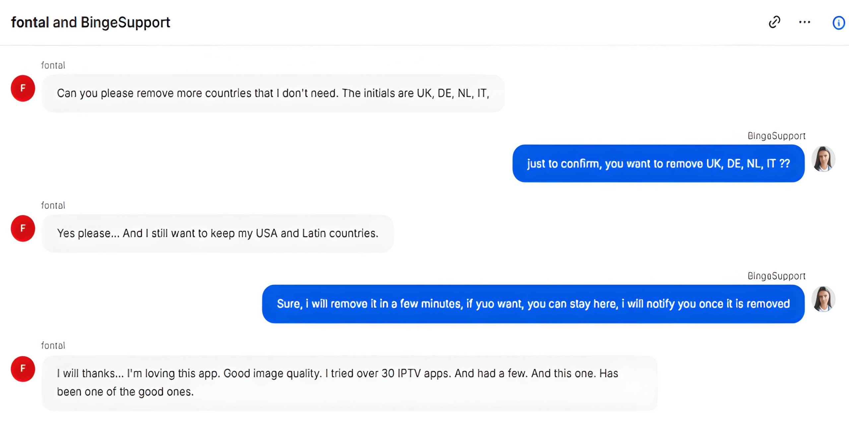This screenshot has height=424, width=849.
Task: Click the message asking to remove more countries
Action: (x=273, y=93)
